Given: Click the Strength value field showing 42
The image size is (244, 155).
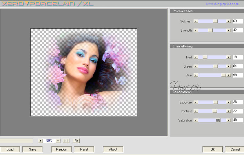Looking at the screenshot, I should pos(238,30).
